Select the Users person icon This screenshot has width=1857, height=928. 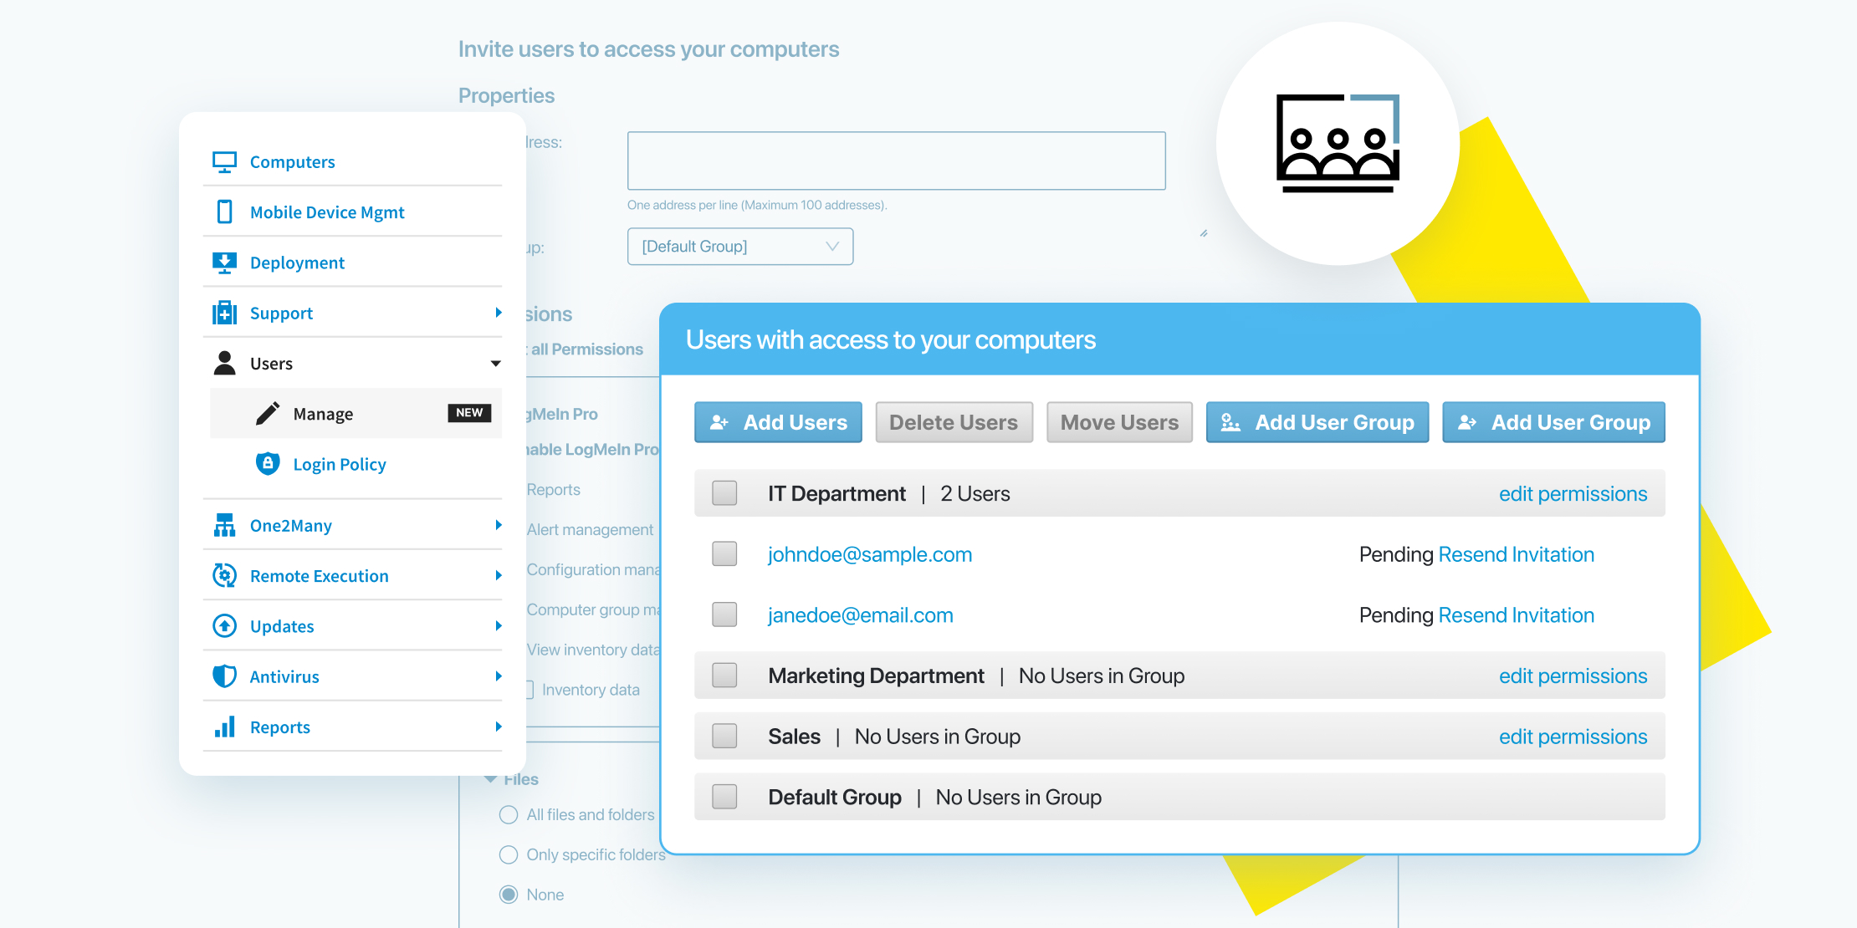pos(223,363)
